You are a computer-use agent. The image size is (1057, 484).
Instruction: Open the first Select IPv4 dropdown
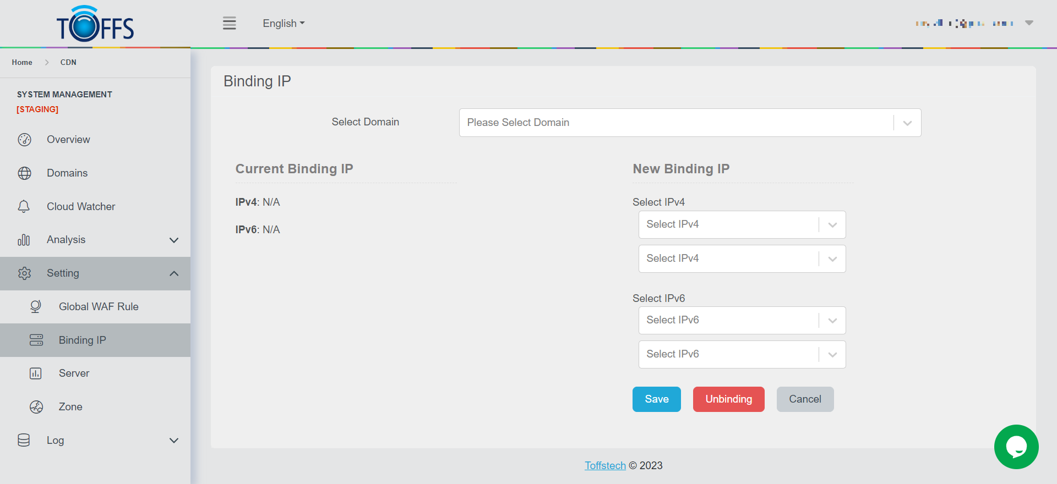coord(742,224)
